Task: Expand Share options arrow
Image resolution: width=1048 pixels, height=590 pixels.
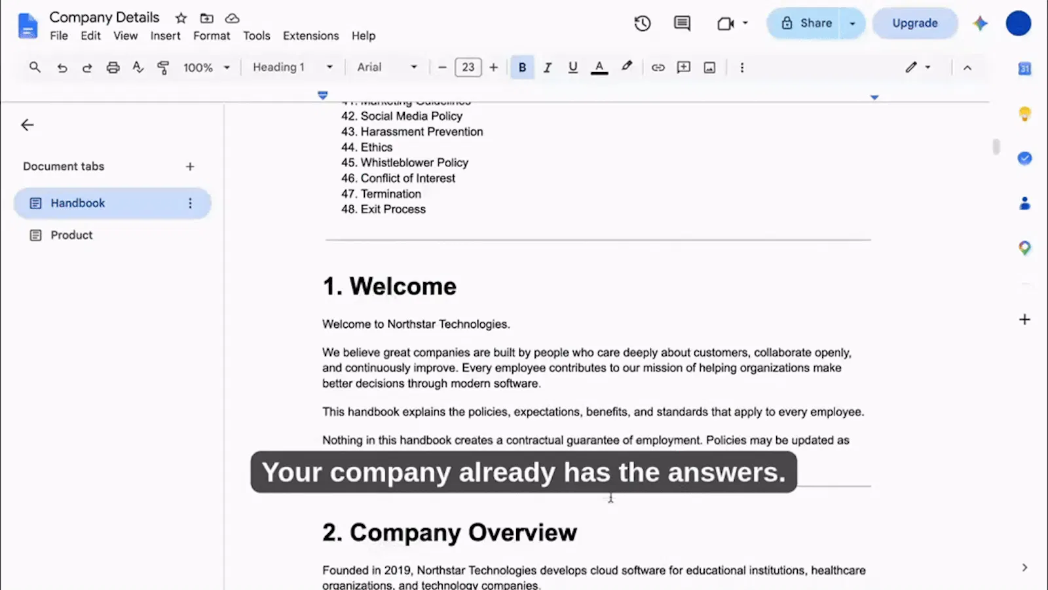Action: click(x=852, y=24)
